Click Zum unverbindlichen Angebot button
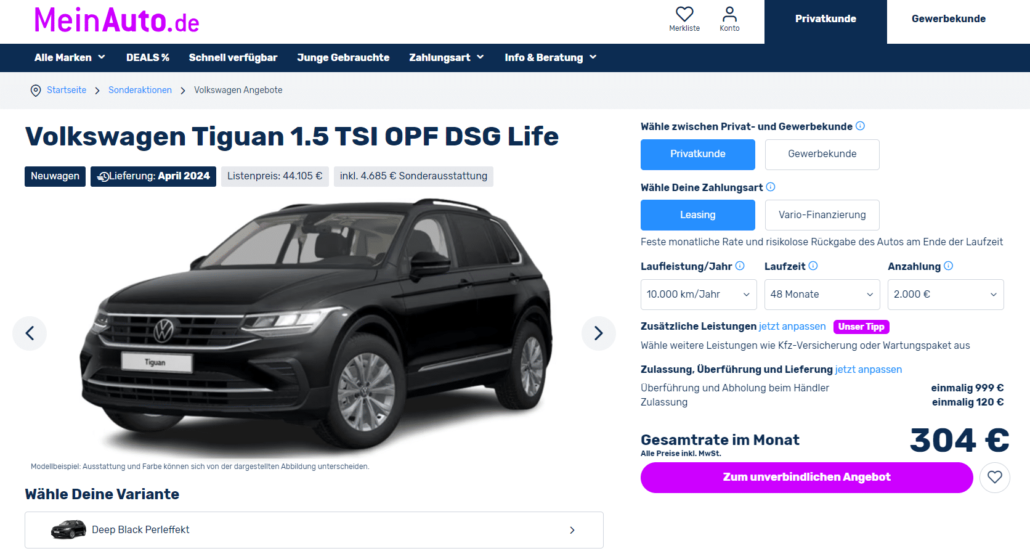The width and height of the screenshot is (1030, 559). click(x=807, y=478)
